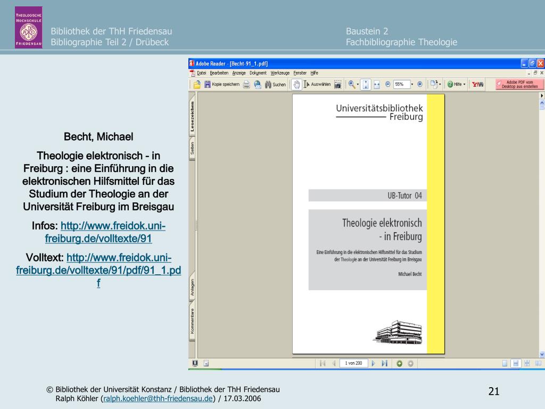The image size is (545, 409).
Task: Open the Hilfe menu in menu bar
Action: click(314, 73)
